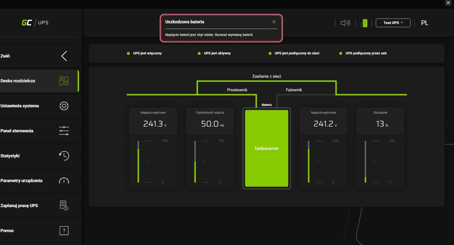Click the Statystyki history clock icon
454x245 pixels.
pos(64,156)
